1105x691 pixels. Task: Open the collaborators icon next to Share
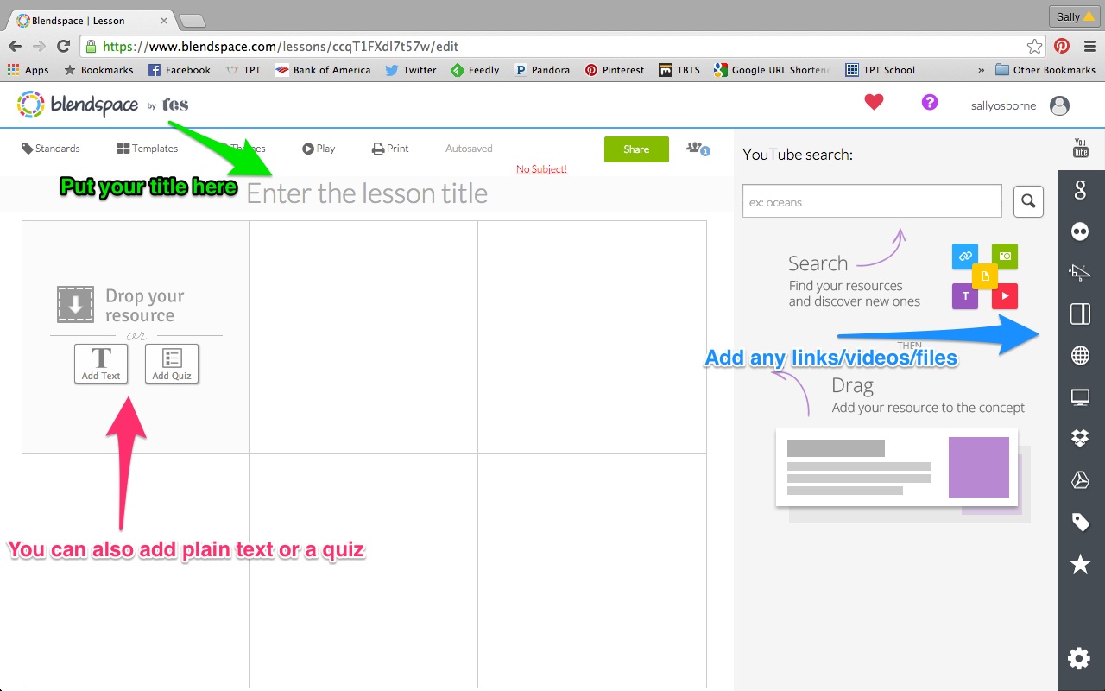(x=696, y=149)
